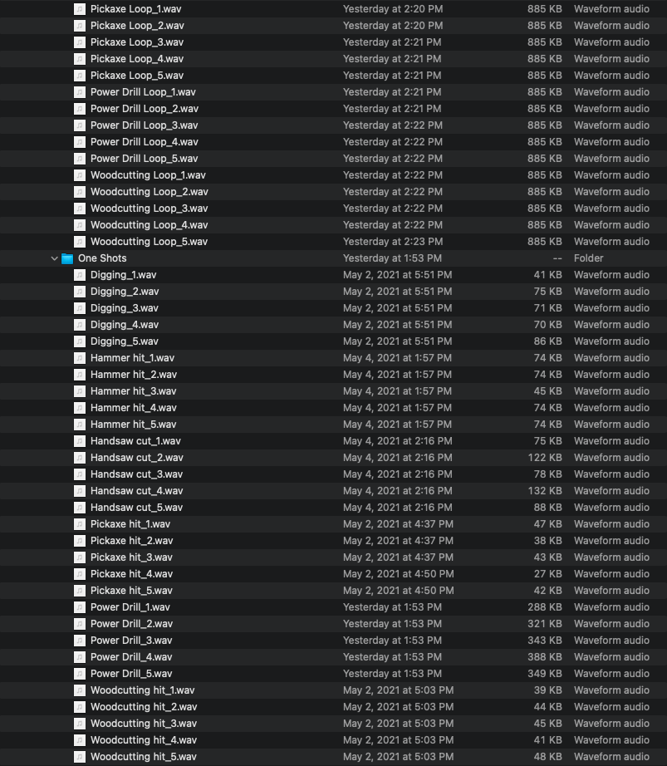The width and height of the screenshot is (667, 766).
Task: Click Waveform audio kind for Woodcutting hit_1.wav
Action: [x=611, y=690]
